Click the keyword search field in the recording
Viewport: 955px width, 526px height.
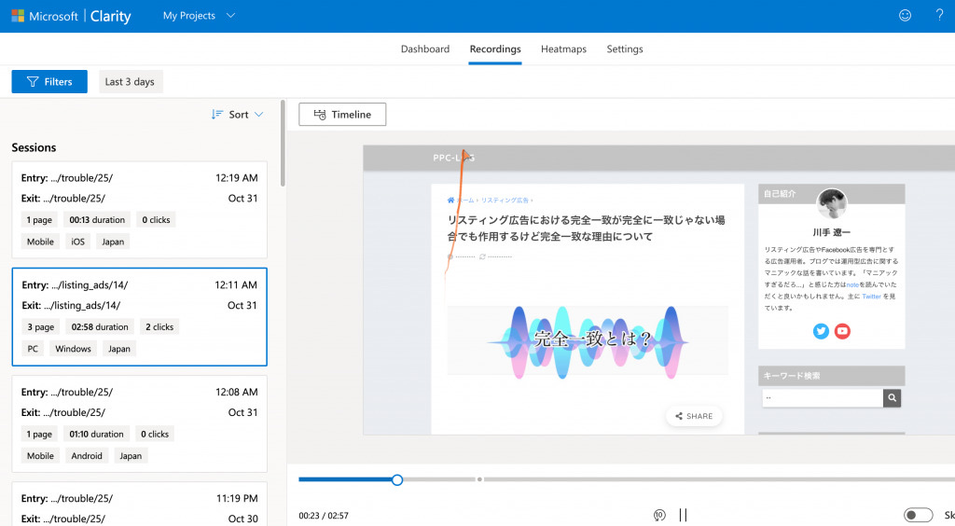823,397
